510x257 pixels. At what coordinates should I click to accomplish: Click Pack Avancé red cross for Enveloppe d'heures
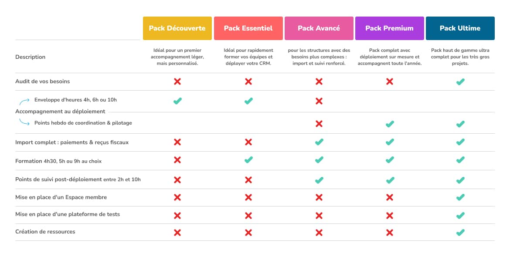[319, 101]
